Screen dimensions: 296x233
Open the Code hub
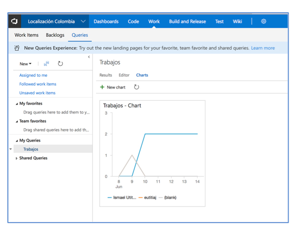click(x=133, y=22)
